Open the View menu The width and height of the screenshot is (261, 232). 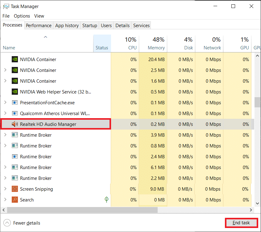point(39,16)
